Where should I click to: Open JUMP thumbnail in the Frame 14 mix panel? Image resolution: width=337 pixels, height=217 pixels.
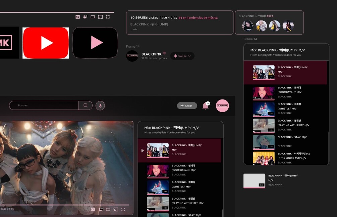tap(264, 72)
